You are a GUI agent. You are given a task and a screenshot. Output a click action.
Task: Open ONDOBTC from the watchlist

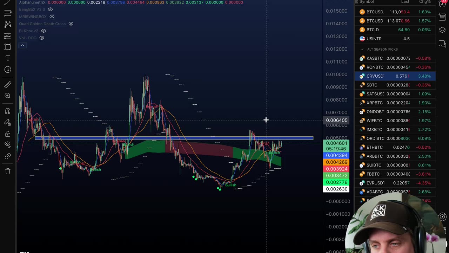tap(395, 112)
